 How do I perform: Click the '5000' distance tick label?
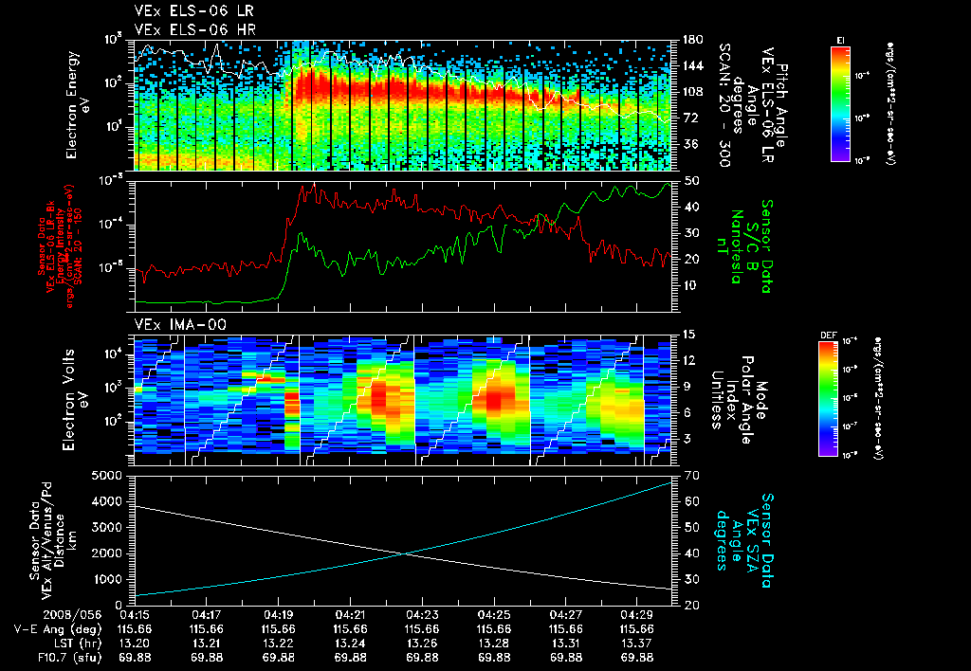[107, 476]
